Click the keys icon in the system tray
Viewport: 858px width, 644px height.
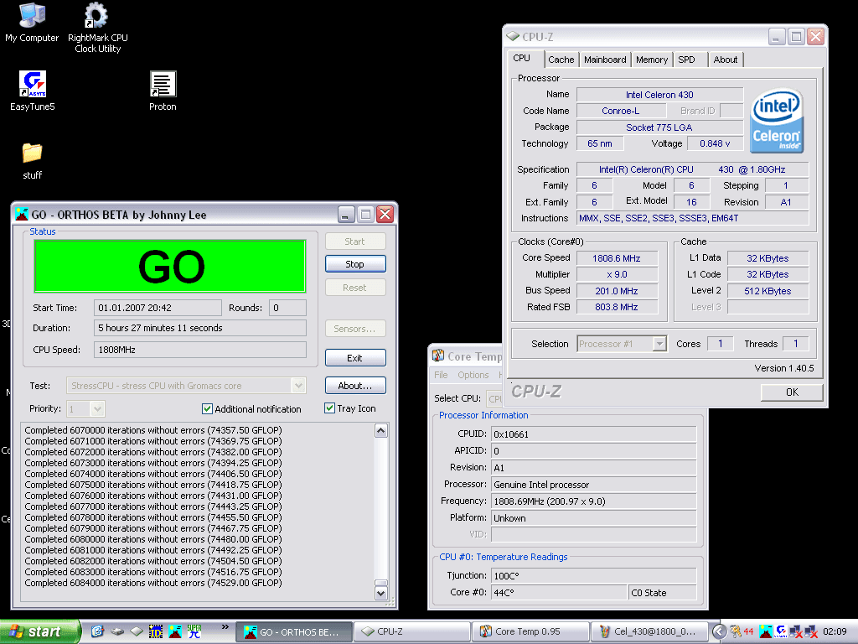point(736,631)
